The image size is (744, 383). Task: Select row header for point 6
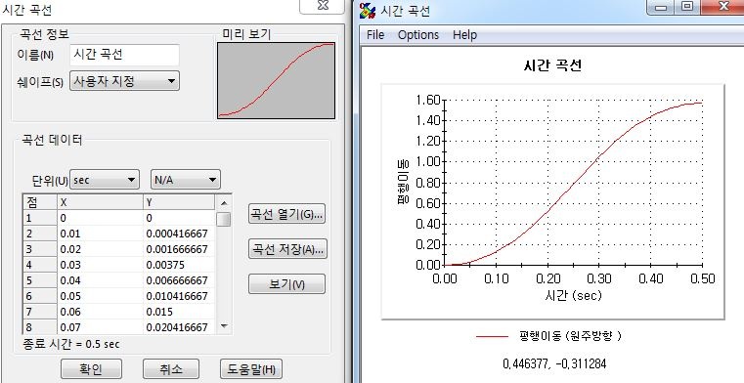(40, 296)
